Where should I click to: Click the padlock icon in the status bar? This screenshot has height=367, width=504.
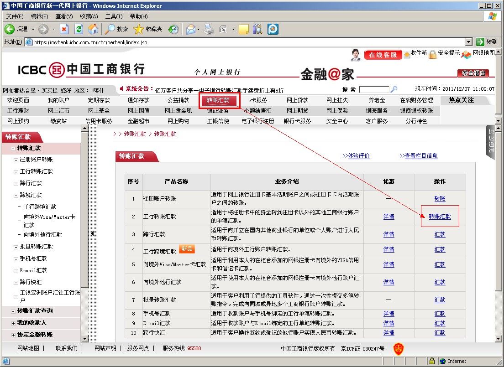tap(432, 361)
